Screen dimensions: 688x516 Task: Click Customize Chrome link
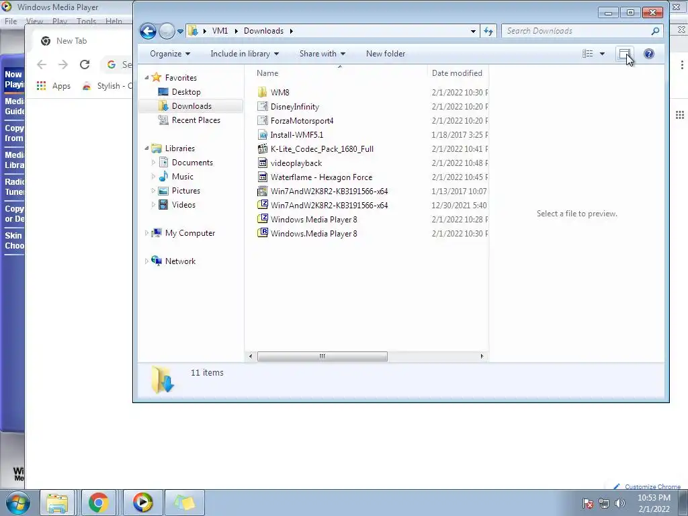tap(648, 486)
